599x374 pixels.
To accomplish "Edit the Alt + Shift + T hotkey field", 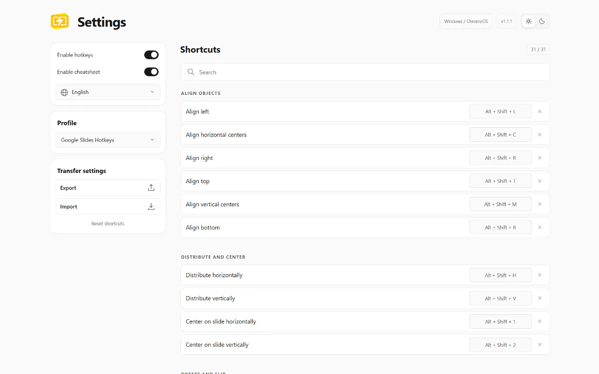I will tap(501, 181).
